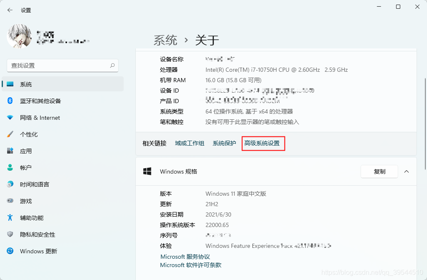Click the 系统 monitor icon

coord(10,84)
